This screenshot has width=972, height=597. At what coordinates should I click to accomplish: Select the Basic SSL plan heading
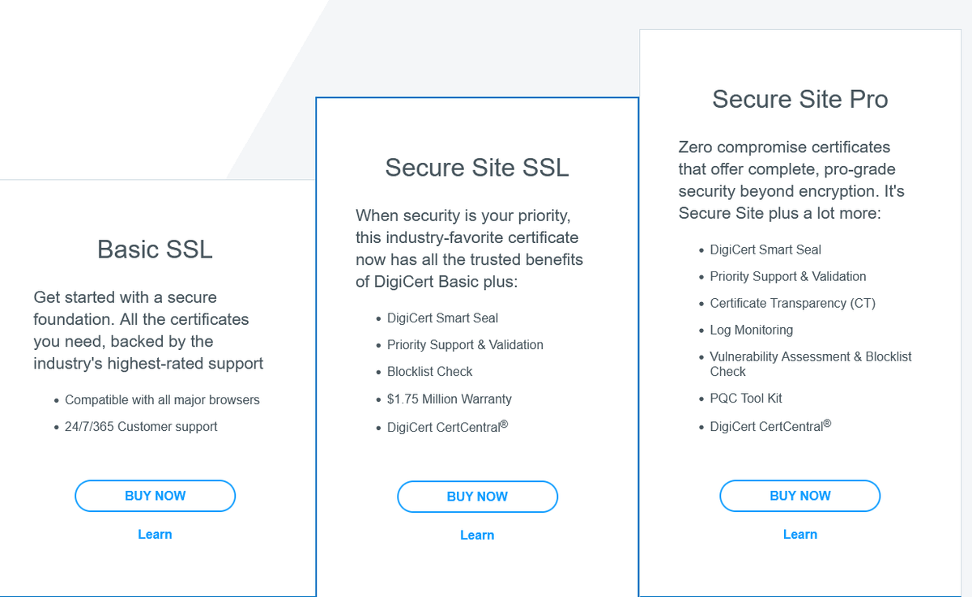(155, 250)
